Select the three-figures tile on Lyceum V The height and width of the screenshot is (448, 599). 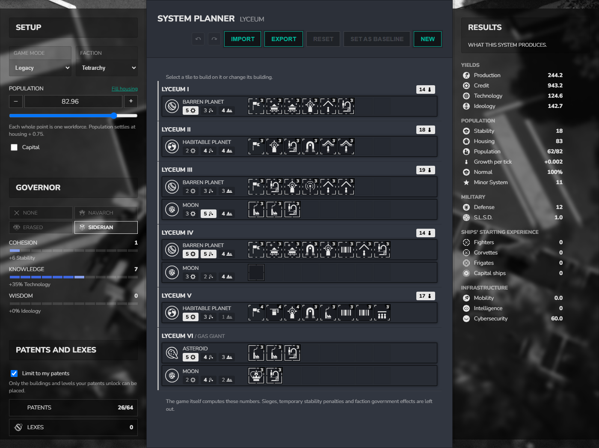[382, 313]
